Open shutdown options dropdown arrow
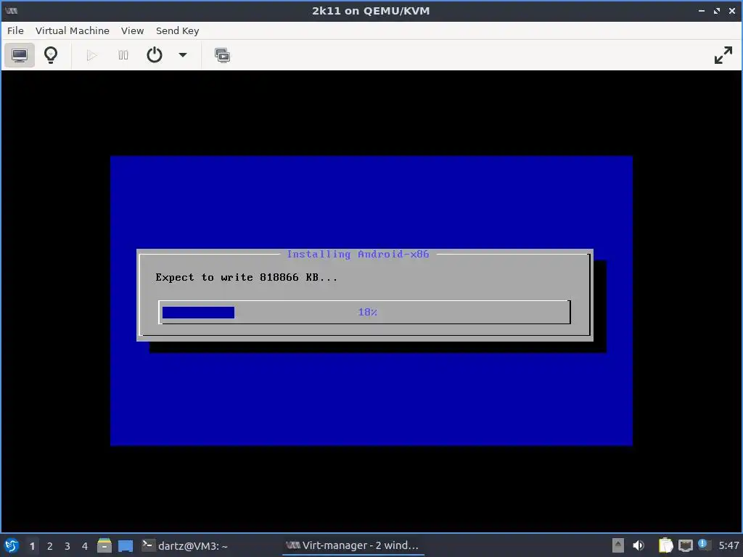This screenshot has height=557, width=743. pyautogui.click(x=182, y=55)
